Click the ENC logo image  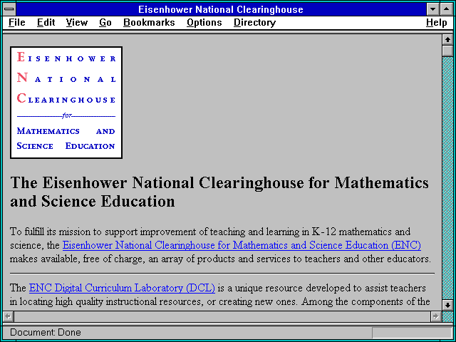point(66,103)
